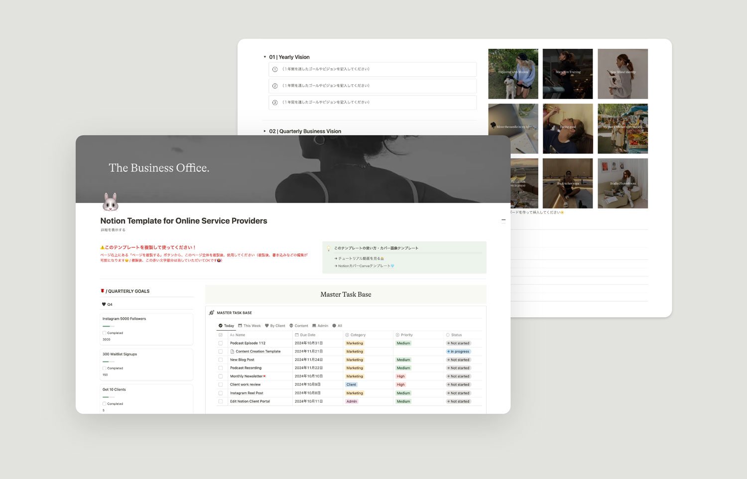Screen dimensions: 747x479
Task: Click the Aa icon in the Name column header
Action: pos(232,335)
